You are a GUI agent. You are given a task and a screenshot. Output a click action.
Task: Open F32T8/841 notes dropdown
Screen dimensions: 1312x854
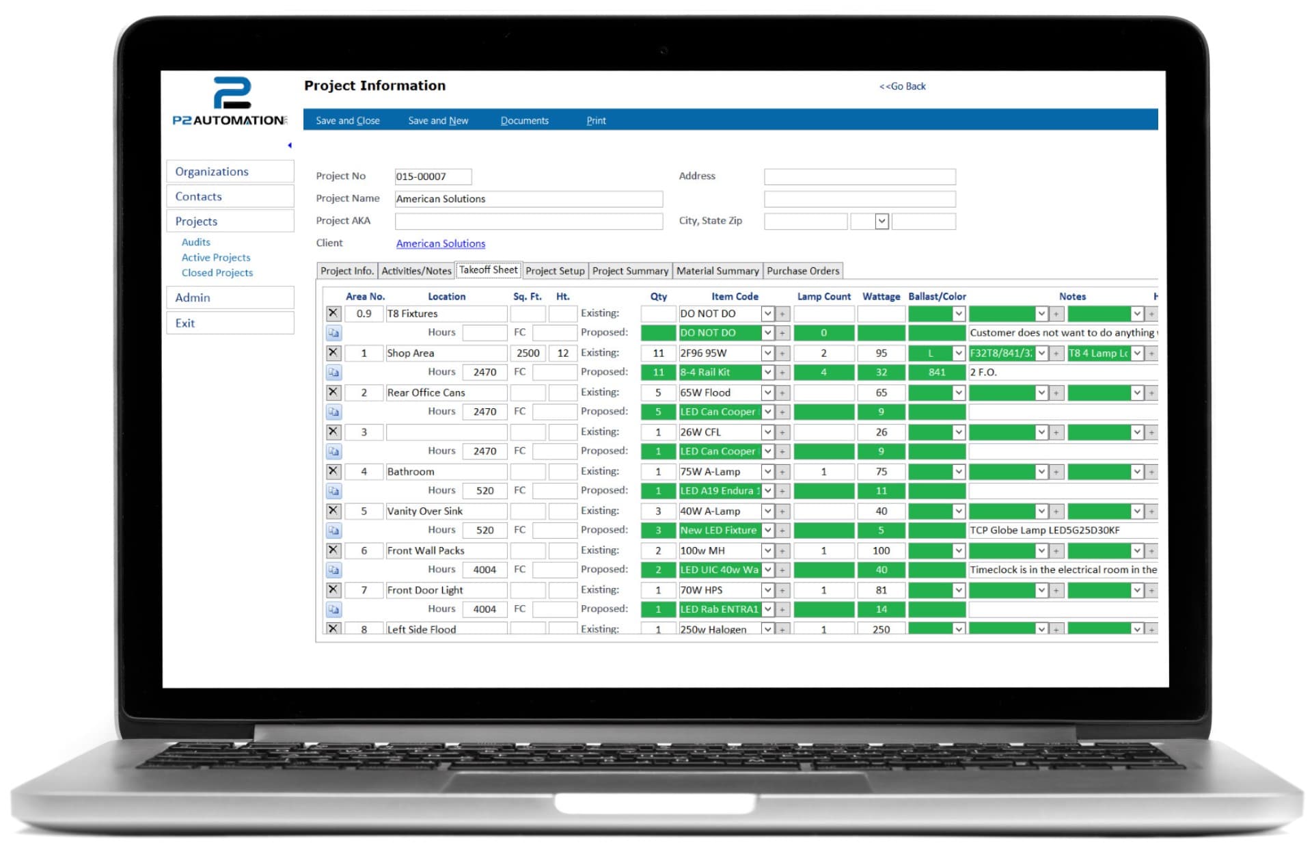click(x=1041, y=353)
